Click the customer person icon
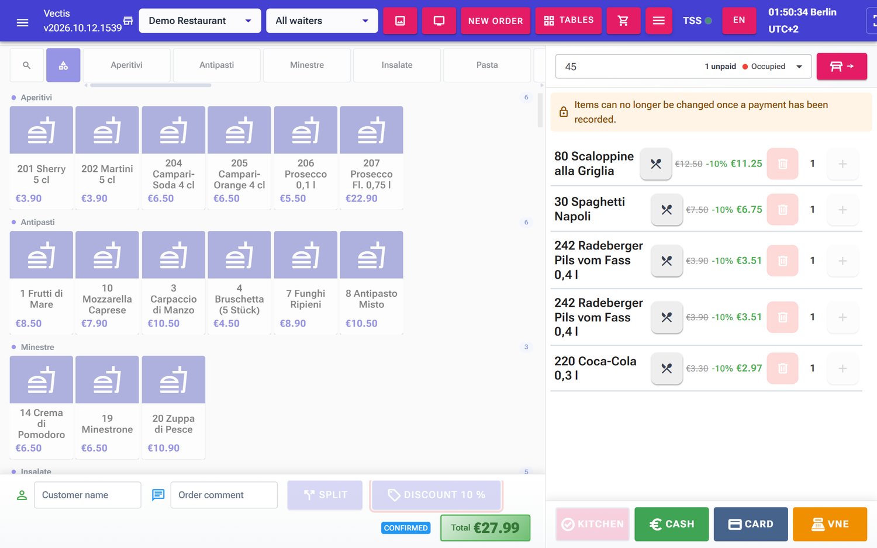Image resolution: width=877 pixels, height=548 pixels. pyautogui.click(x=22, y=495)
